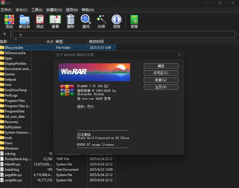Select the Users folder icon
This screenshot has width=239, height=188.
2,143
